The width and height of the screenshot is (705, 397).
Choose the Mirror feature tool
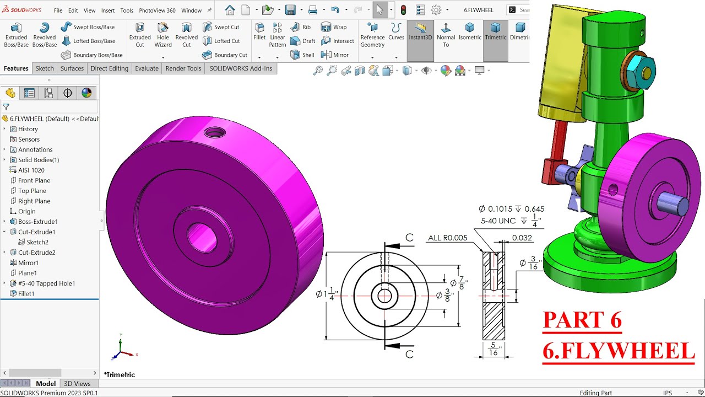click(335, 55)
